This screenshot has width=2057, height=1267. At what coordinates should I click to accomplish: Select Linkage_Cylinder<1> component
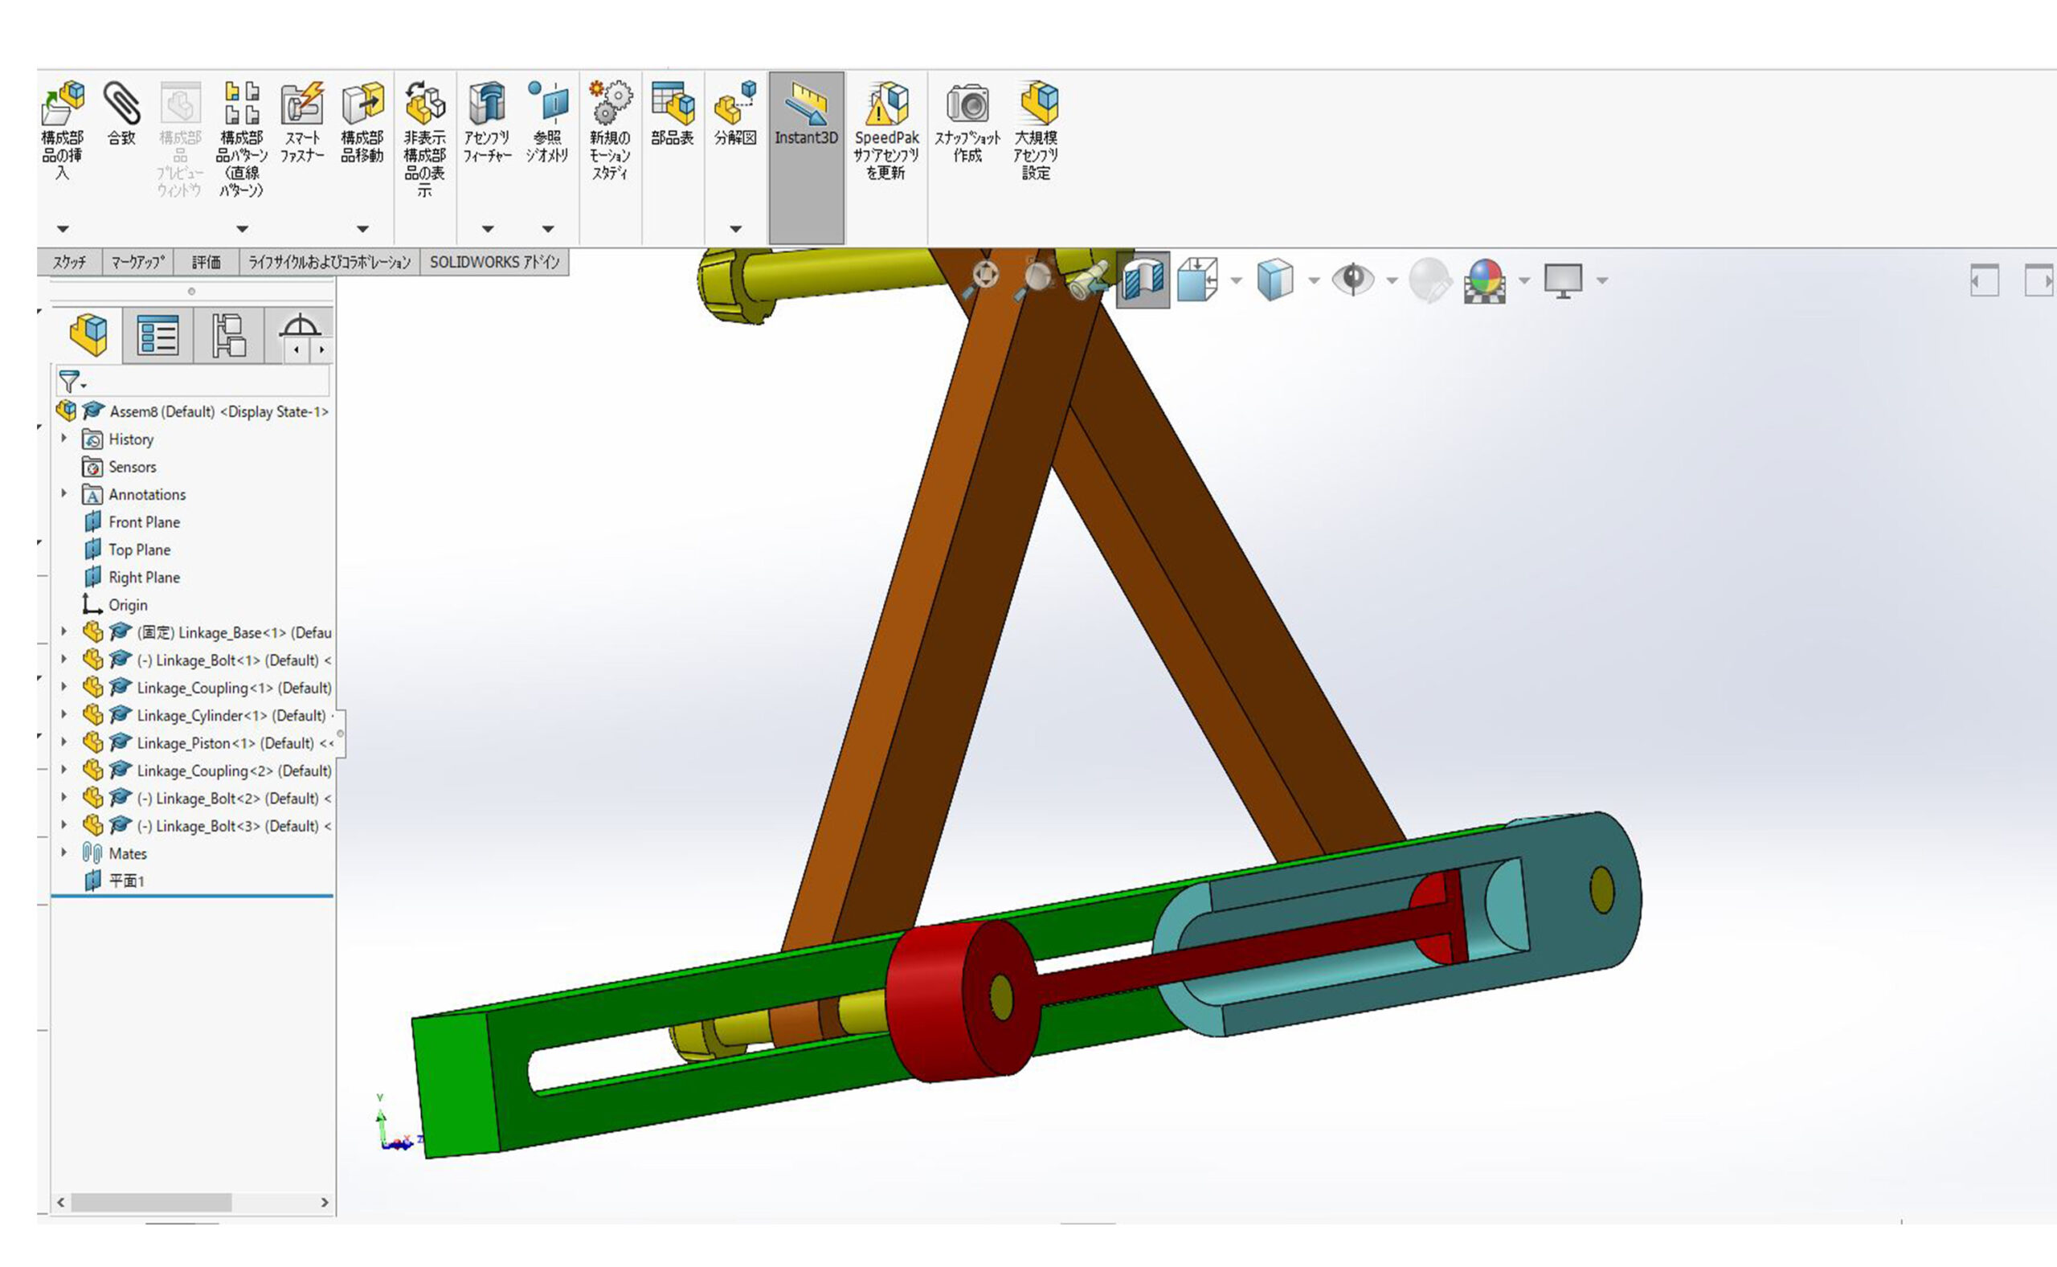click(x=207, y=716)
